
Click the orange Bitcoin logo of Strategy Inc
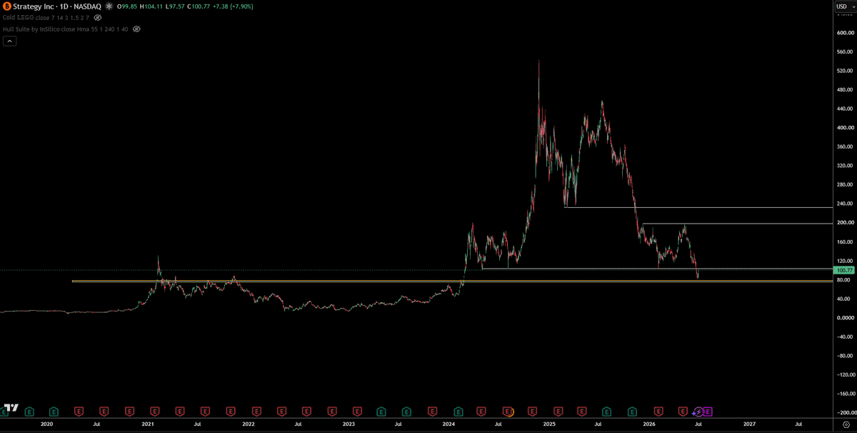point(7,6)
